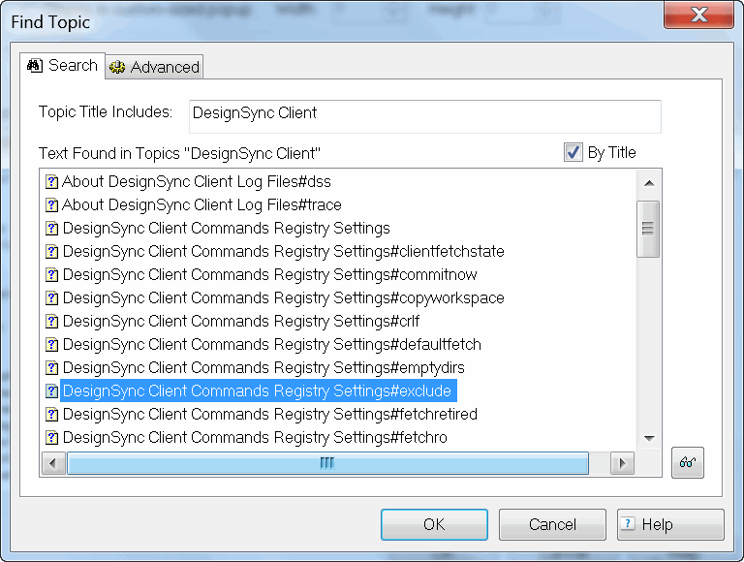Image resolution: width=744 pixels, height=562 pixels.
Task: Select the 'Settings#fetchro' topic
Action: pyautogui.click(x=255, y=438)
